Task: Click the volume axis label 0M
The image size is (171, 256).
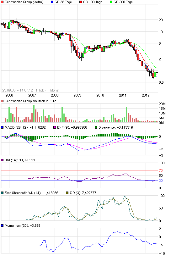Action: (x=161, y=123)
